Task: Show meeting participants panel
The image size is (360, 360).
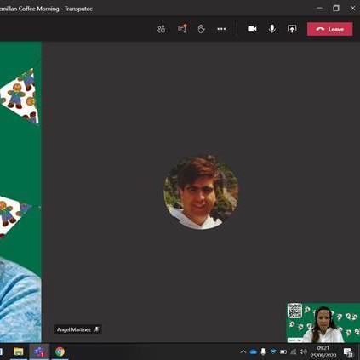Action: tap(162, 29)
